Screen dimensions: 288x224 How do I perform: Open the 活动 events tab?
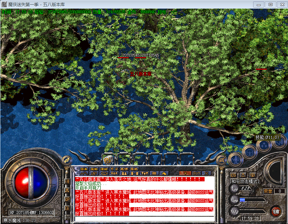[x=104, y=169]
